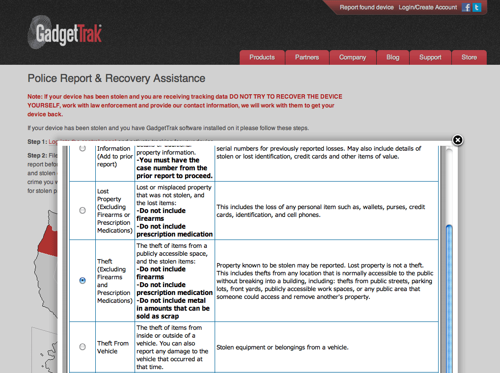Click 'Lost Property (Excluding Firearms...' cell
Image resolution: width=500 pixels, height=373 pixels.
(114, 211)
